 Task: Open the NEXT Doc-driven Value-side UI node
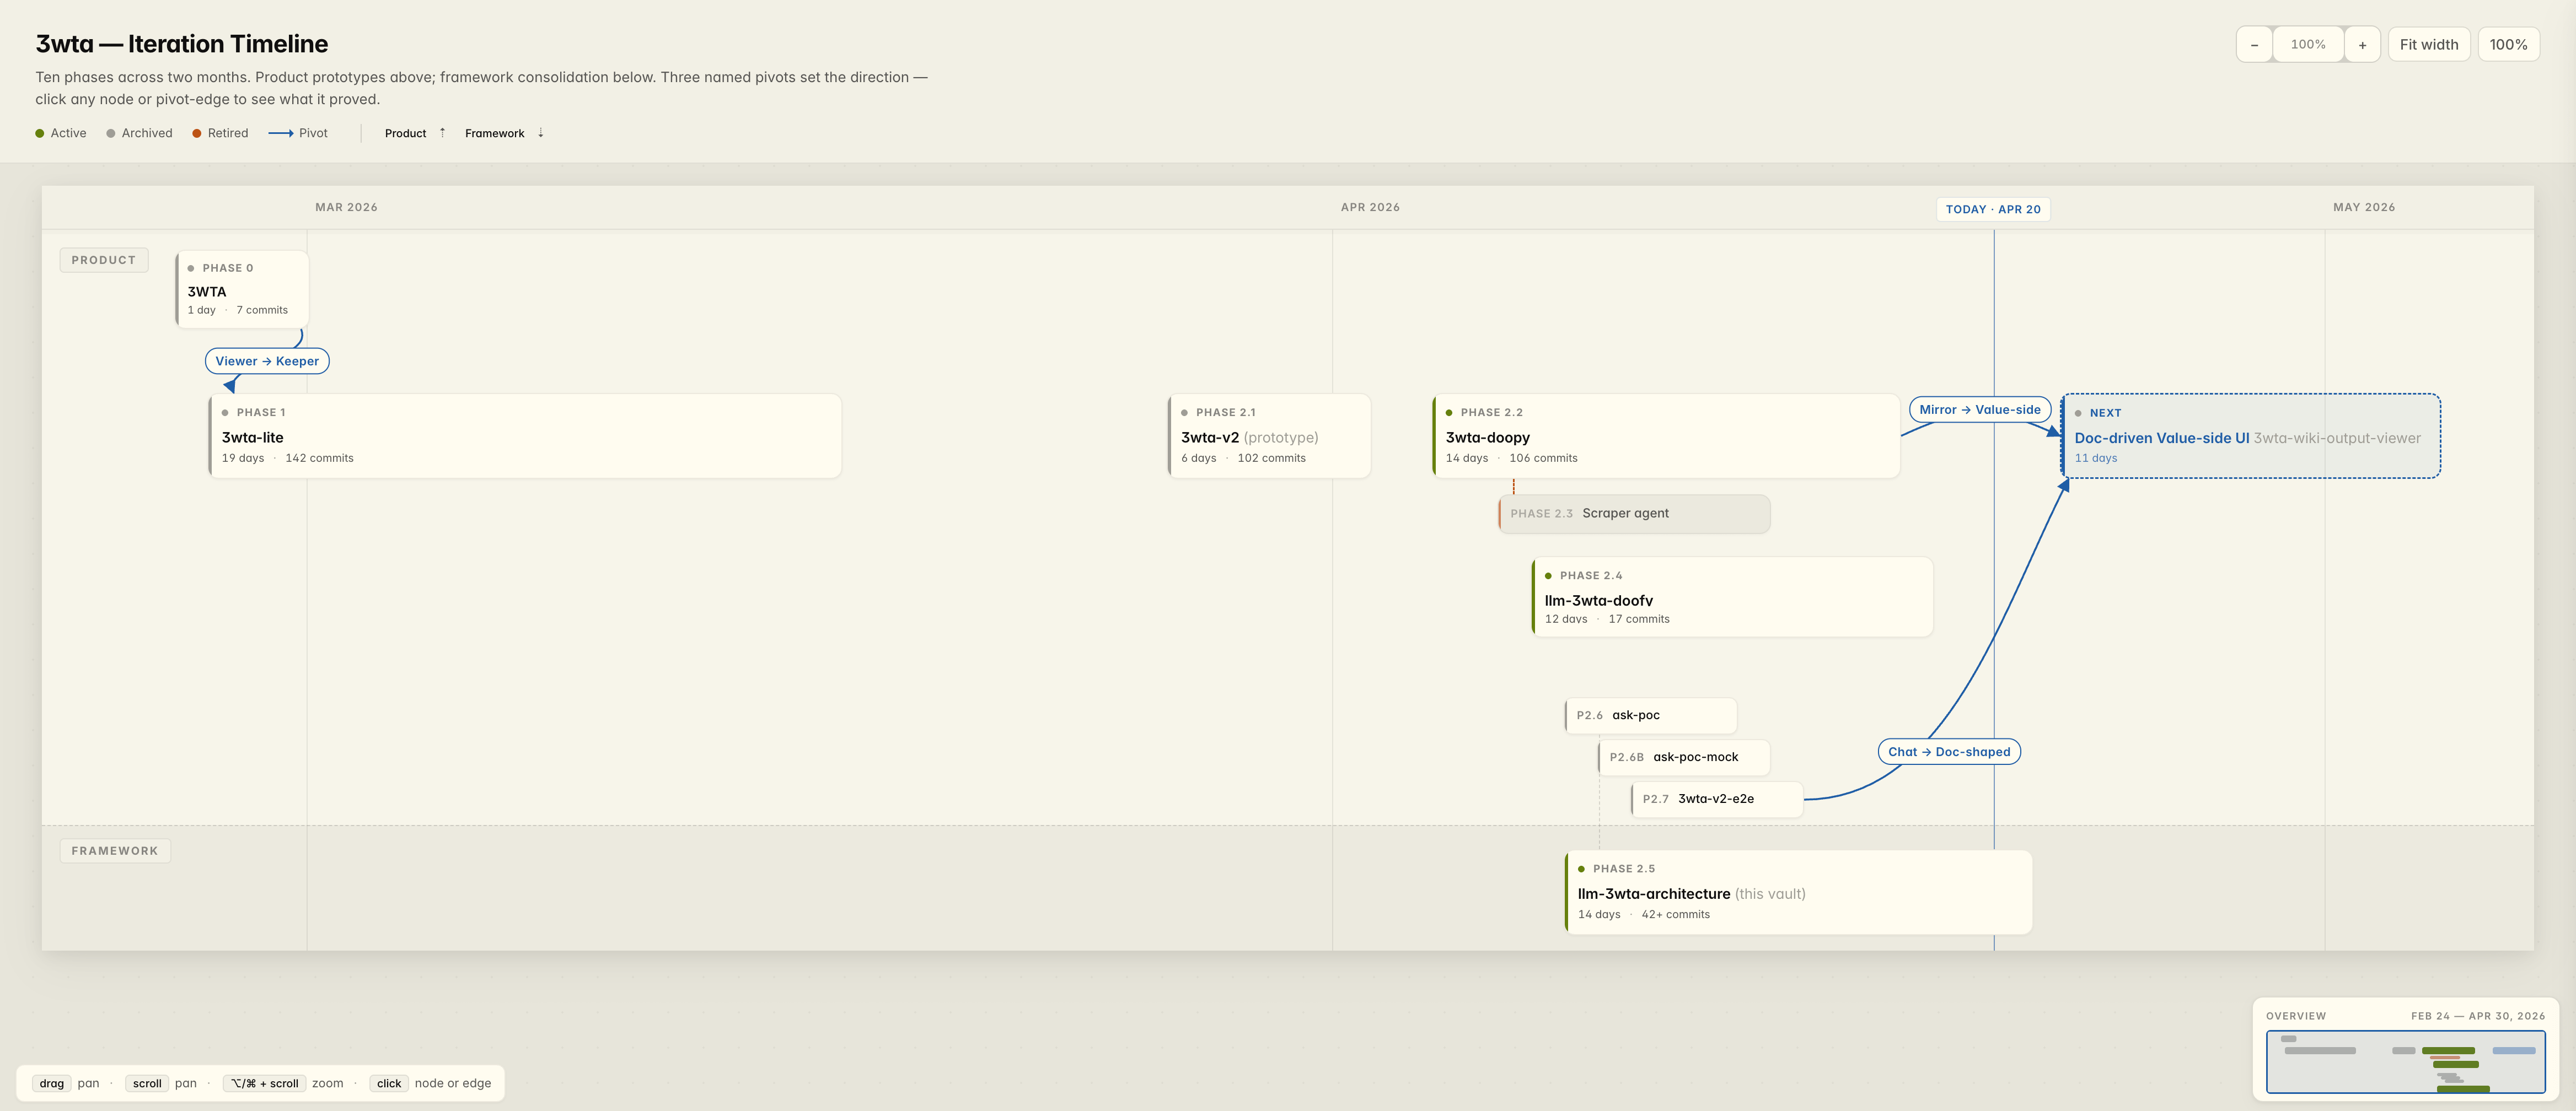point(2251,435)
